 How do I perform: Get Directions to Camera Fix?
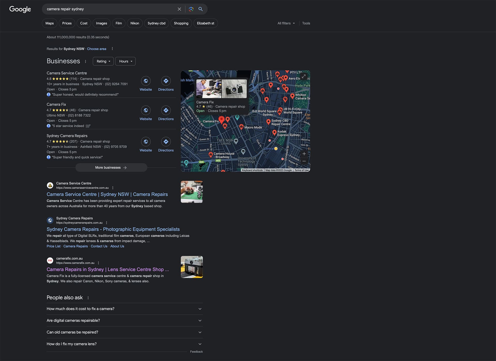tap(166, 110)
